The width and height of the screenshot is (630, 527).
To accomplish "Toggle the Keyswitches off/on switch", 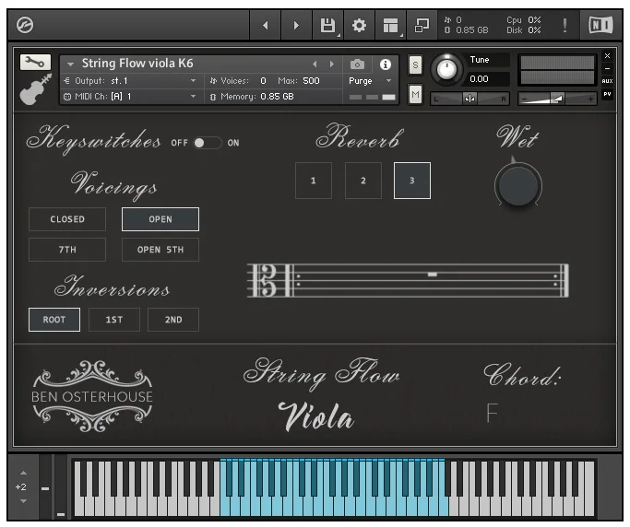I will (x=208, y=143).
